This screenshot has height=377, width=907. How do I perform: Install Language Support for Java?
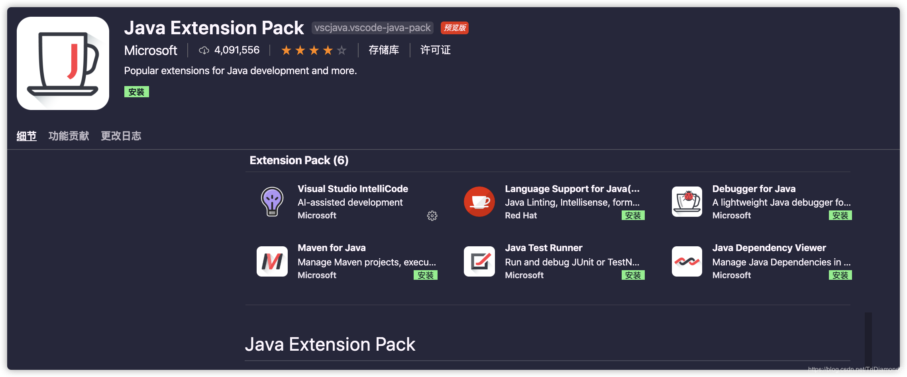point(633,216)
